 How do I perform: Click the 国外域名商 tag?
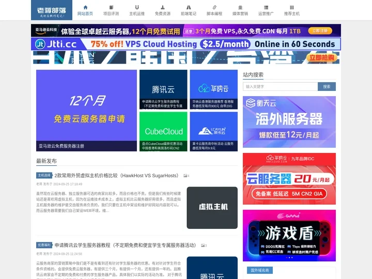260,270
